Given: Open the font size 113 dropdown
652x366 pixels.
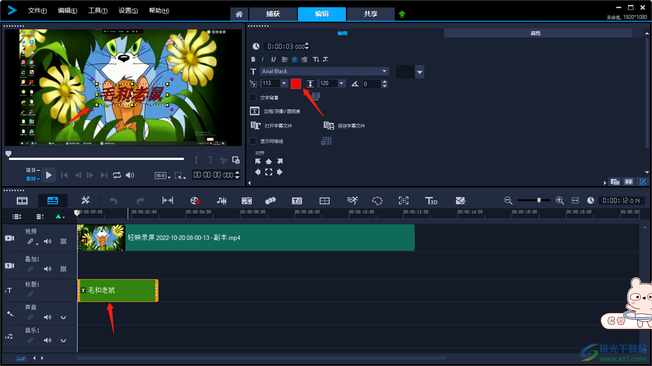Looking at the screenshot, I should 284,83.
